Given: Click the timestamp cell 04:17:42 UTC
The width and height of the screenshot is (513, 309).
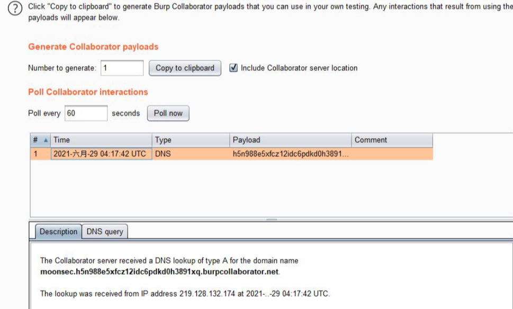Looking at the screenshot, I should pos(100,154).
